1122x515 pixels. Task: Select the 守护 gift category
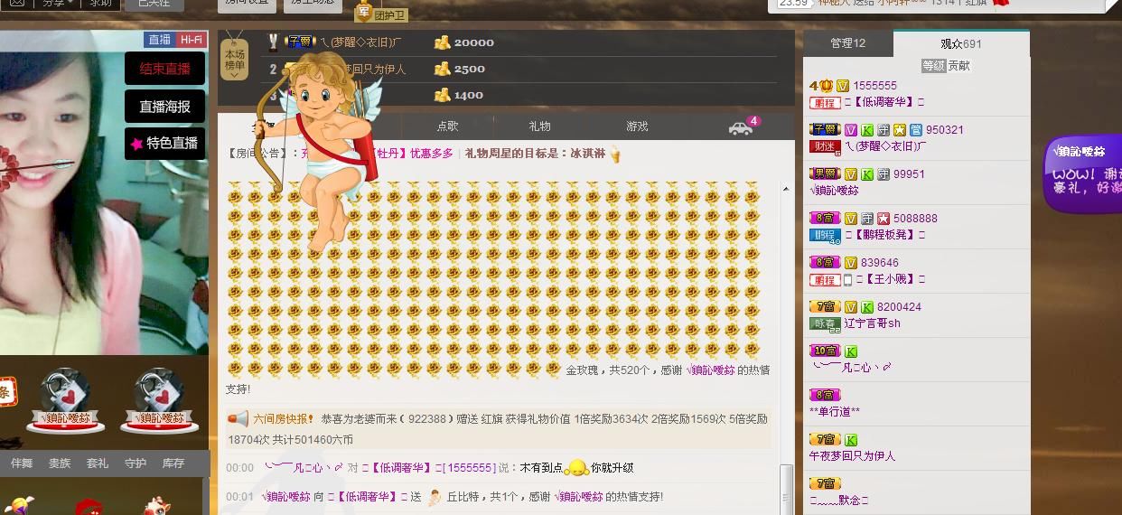[x=136, y=463]
